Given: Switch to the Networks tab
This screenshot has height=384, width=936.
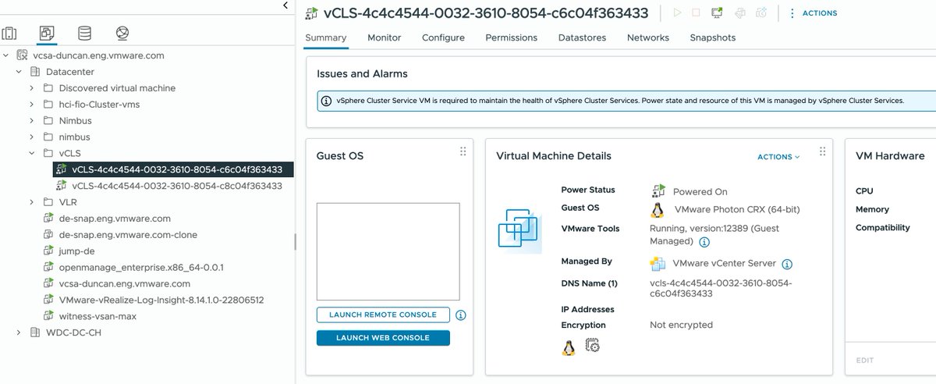Looking at the screenshot, I should 648,37.
